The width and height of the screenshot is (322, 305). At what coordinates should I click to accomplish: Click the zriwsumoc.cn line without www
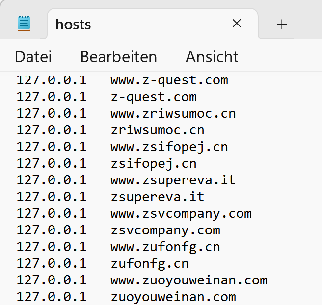coord(158,130)
